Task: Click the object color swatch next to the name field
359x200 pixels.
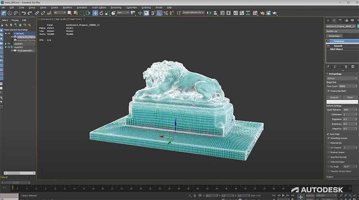Action: pyautogui.click(x=358, y=26)
